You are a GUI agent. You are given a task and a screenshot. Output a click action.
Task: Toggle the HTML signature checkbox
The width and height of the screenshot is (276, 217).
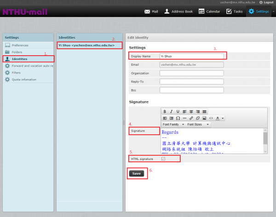tap(163, 159)
